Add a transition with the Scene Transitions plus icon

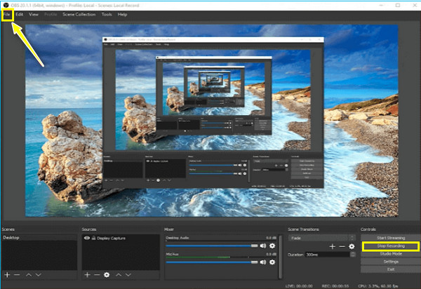pos(332,246)
